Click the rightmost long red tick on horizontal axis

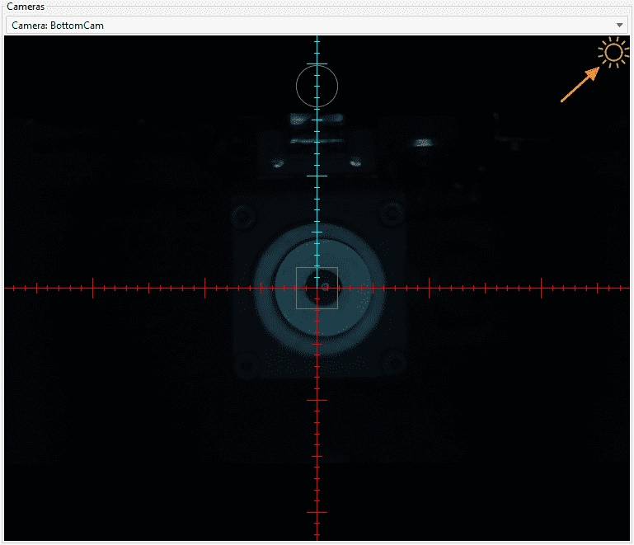(x=541, y=288)
